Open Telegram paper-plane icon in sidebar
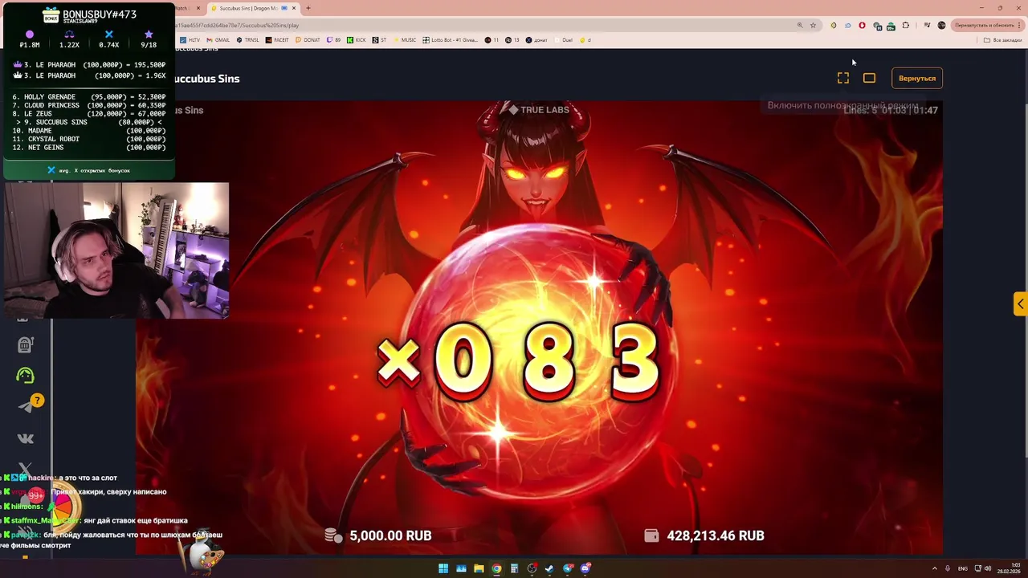 point(25,407)
